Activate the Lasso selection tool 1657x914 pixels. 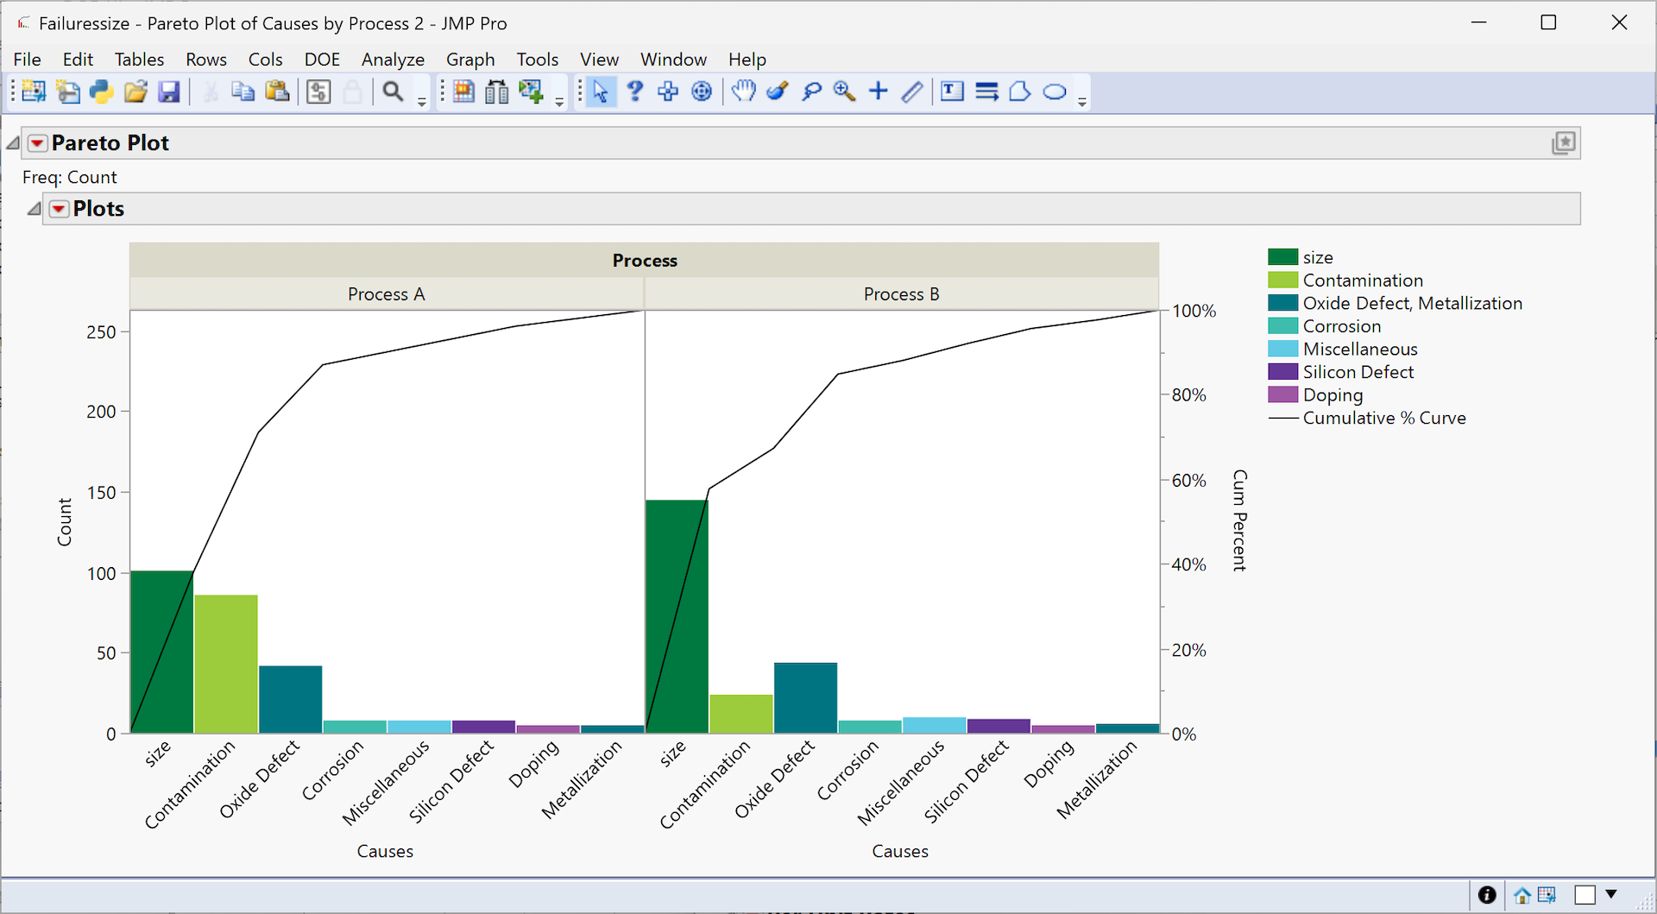coord(811,91)
